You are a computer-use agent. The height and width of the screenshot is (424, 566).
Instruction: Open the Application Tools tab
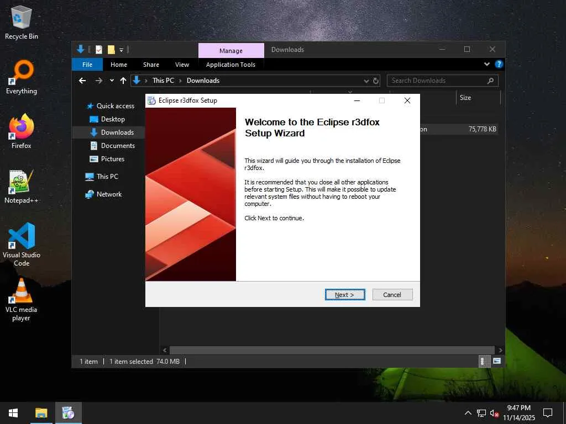pos(230,65)
